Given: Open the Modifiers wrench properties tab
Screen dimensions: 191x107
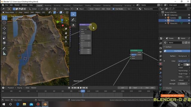Looking at the screenshot, I should (161, 73).
